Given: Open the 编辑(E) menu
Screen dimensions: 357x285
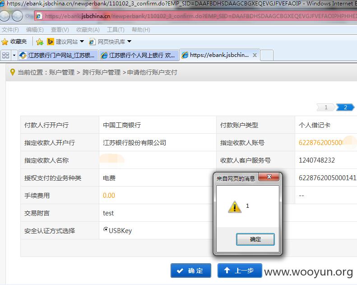Looking at the screenshot, I should 35,30.
